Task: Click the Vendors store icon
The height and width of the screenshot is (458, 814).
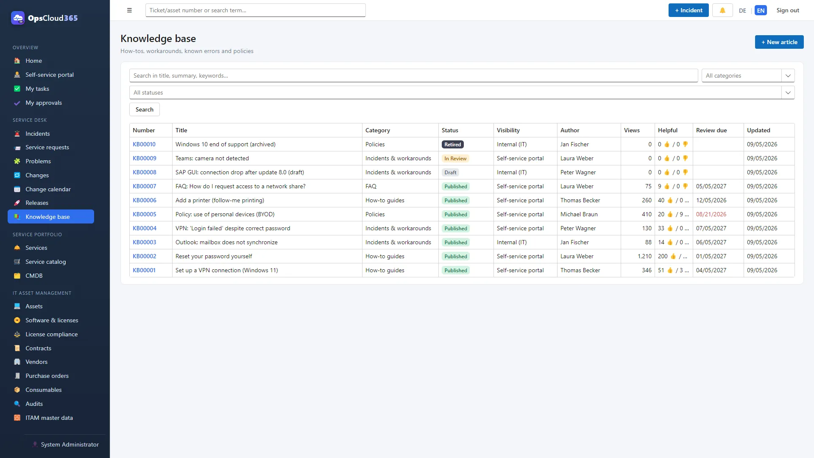Action: [17, 362]
